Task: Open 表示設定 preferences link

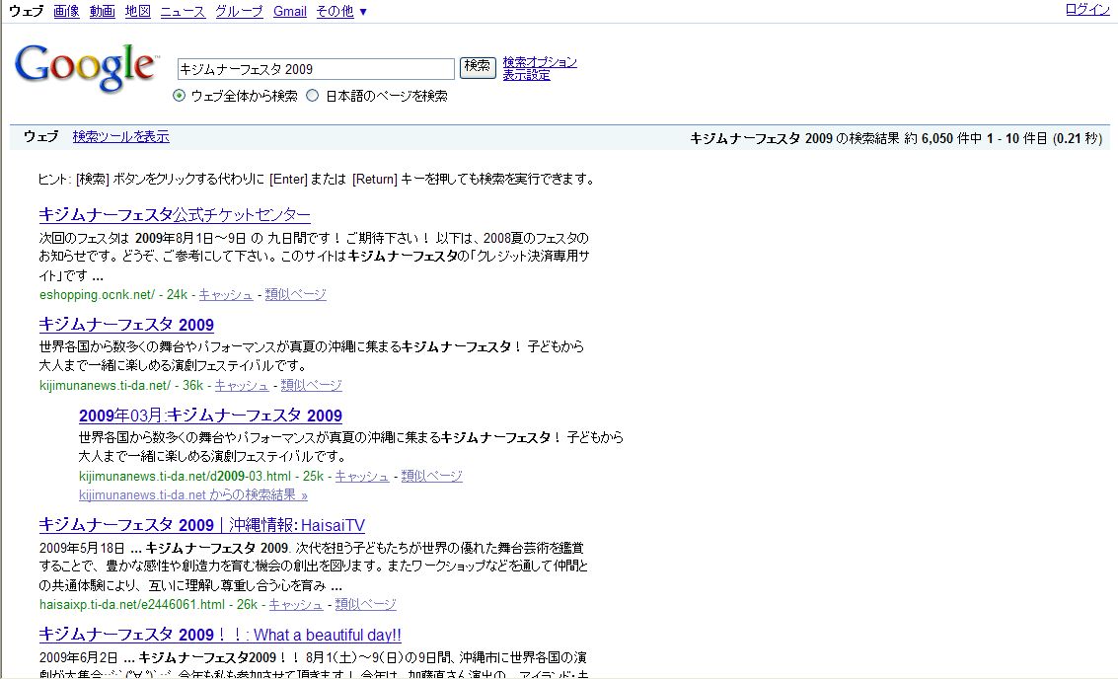Action: pyautogui.click(x=526, y=75)
